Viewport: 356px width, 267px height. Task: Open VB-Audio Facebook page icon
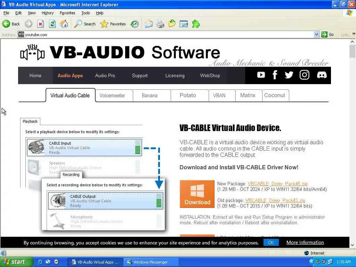(275, 75)
